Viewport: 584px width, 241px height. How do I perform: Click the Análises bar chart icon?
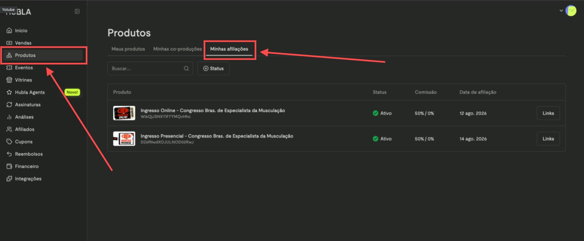9,117
